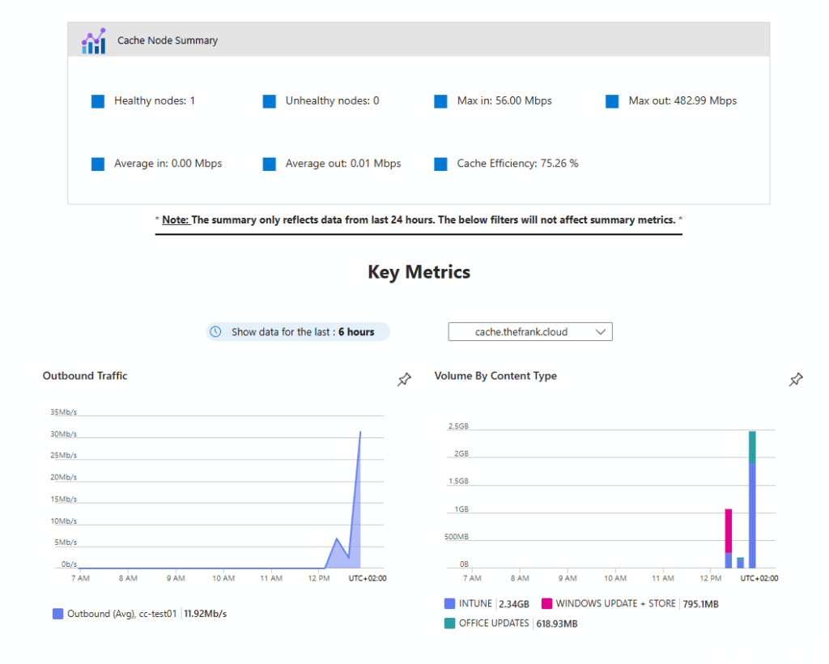Image resolution: width=829 pixels, height=664 pixels.
Task: Pin the Outbound Traffic chart
Action: tap(404, 380)
